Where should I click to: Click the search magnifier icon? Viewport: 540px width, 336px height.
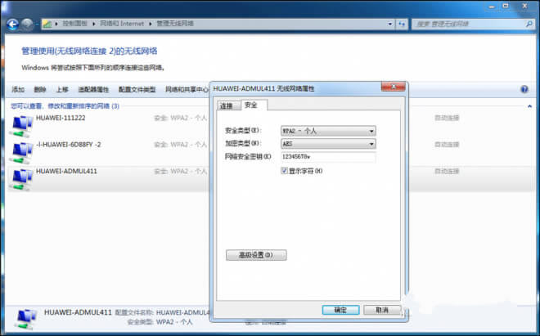tap(529, 24)
